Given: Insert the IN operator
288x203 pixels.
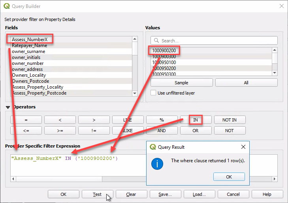Looking at the screenshot, I should point(196,120).
